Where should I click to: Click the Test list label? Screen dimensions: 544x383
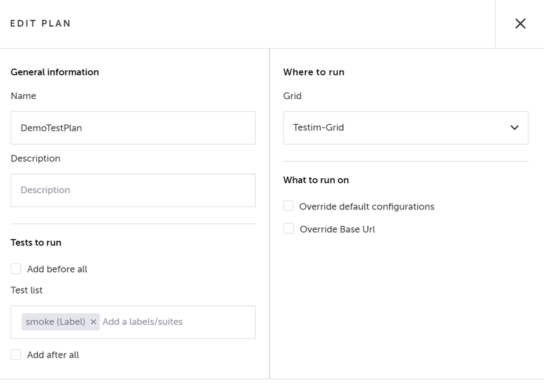[27, 290]
